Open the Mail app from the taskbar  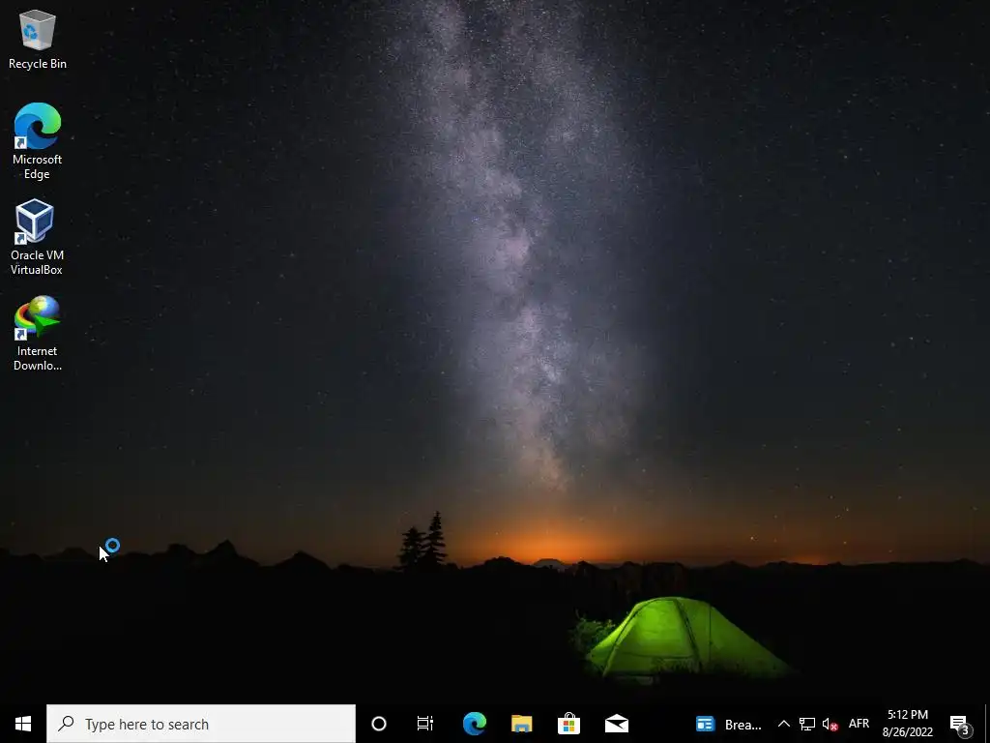[616, 724]
